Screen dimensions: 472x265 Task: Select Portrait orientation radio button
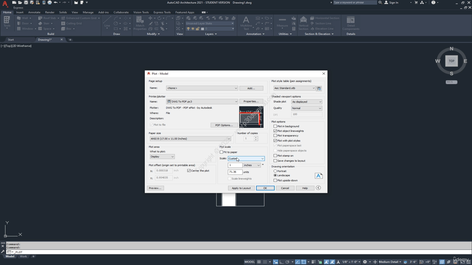point(275,171)
